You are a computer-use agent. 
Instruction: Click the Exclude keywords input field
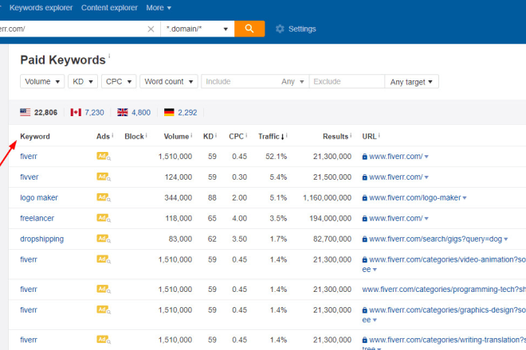pyautogui.click(x=347, y=81)
